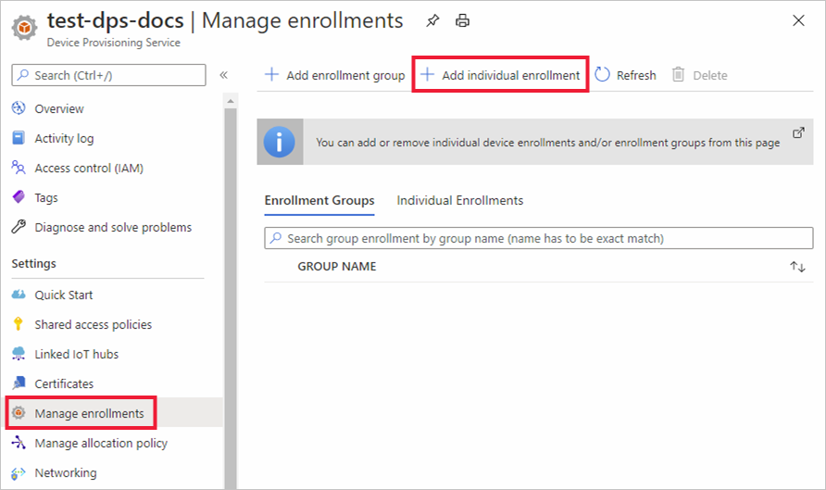Click Add enrollment group
This screenshot has height=490, width=826.
coord(335,75)
